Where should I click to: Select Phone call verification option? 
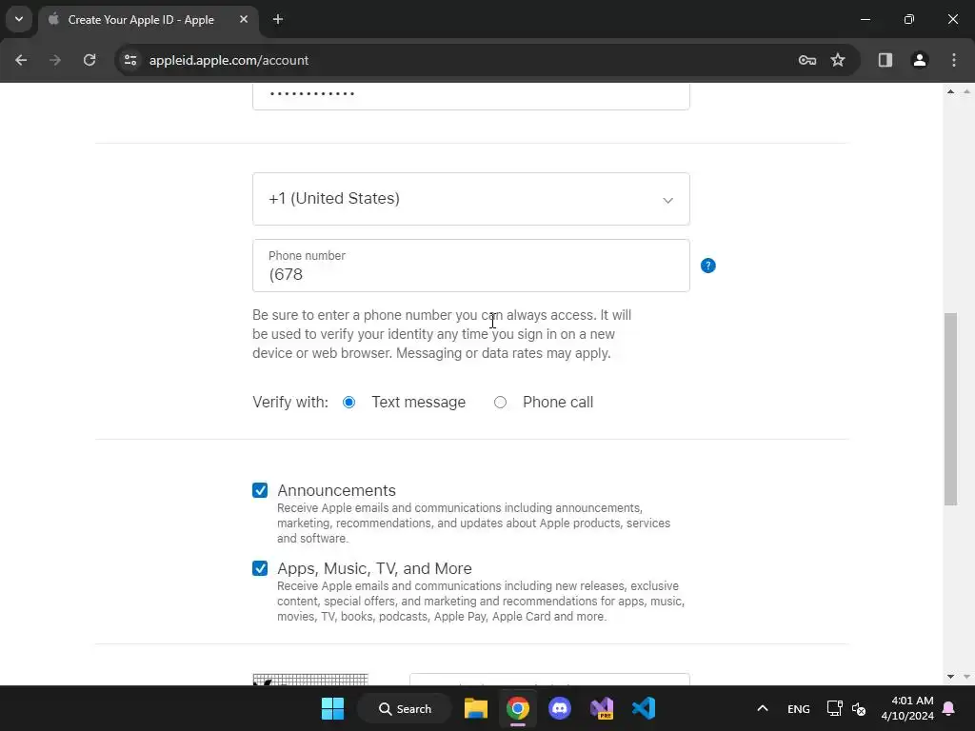click(500, 403)
